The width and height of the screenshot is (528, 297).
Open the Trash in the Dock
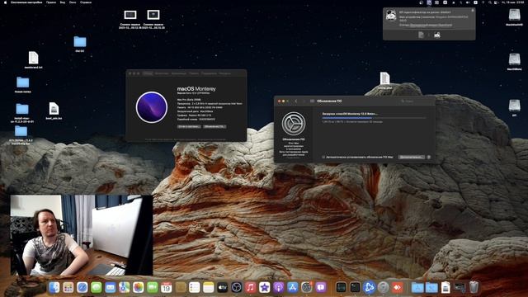point(474,287)
